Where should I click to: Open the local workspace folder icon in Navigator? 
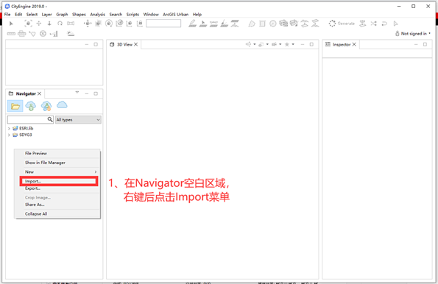pos(15,106)
